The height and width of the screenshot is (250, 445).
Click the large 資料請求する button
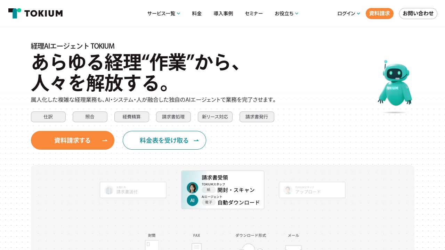pos(73,140)
